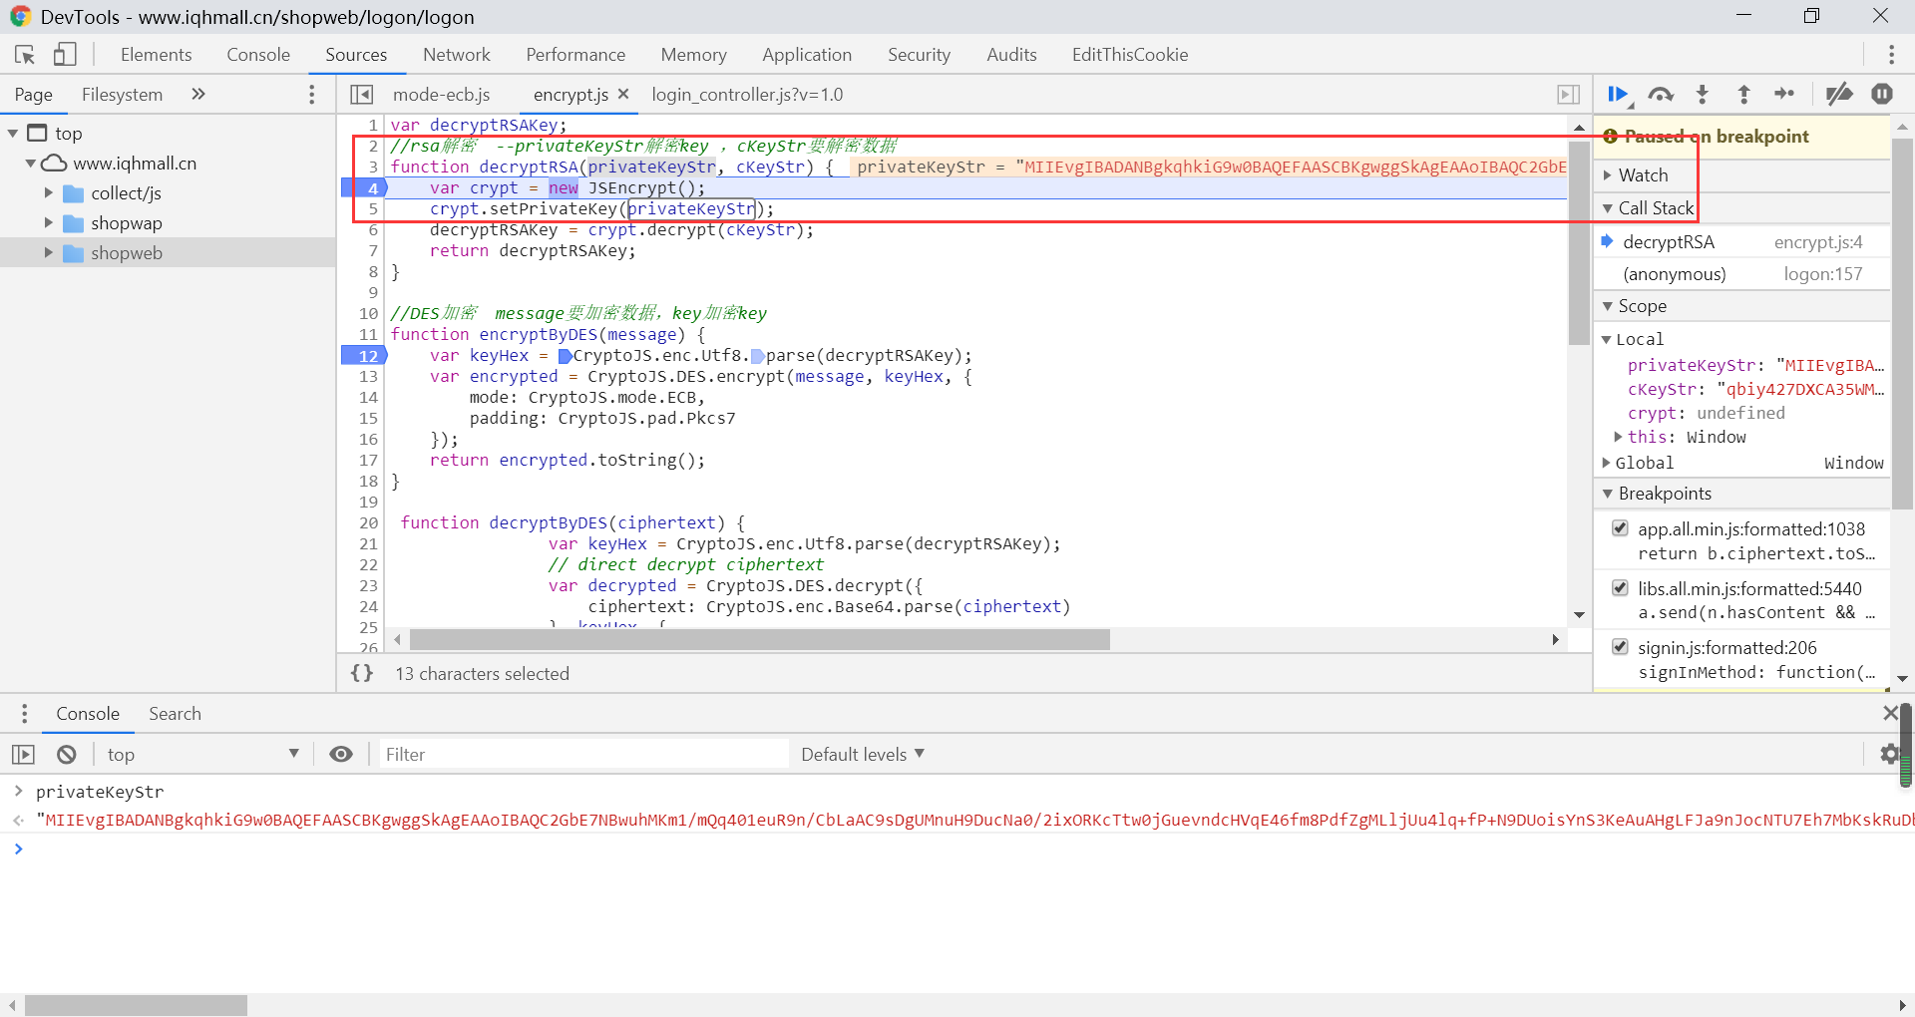Deactivate all breakpoints
Viewport: 1915px width, 1017px height.
[1839, 94]
